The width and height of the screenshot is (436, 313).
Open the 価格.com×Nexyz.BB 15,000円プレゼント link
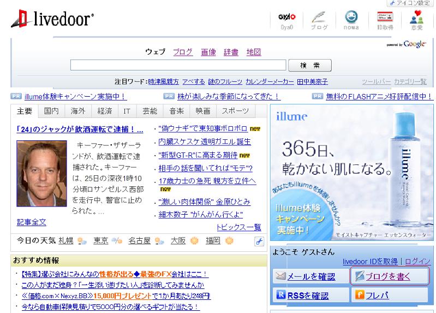[116, 296]
